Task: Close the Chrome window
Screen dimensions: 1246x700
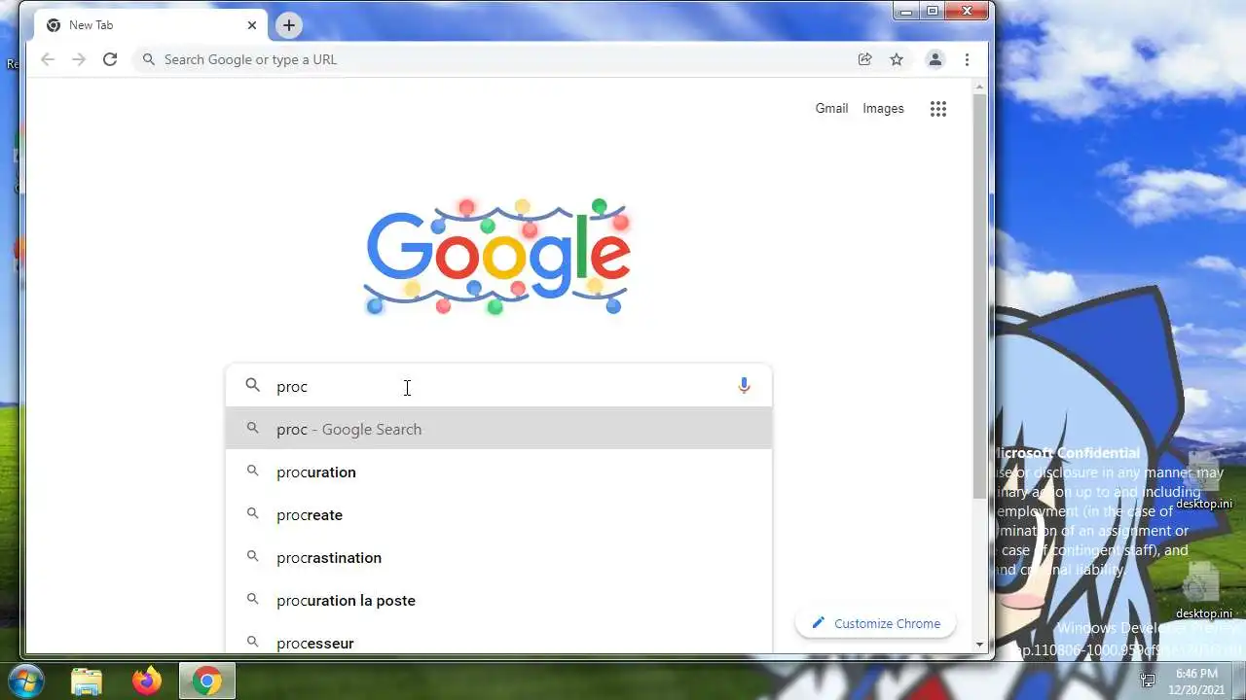Action: click(x=968, y=11)
